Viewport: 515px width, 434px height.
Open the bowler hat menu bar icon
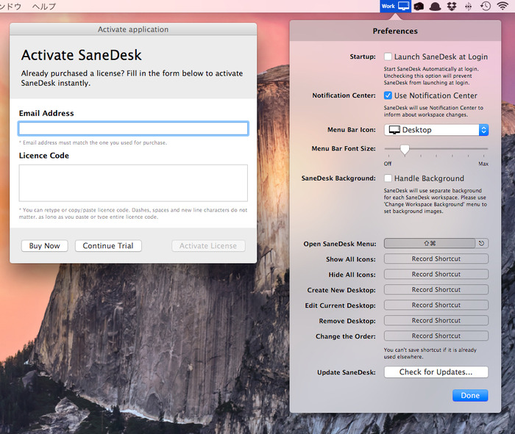coord(436,7)
